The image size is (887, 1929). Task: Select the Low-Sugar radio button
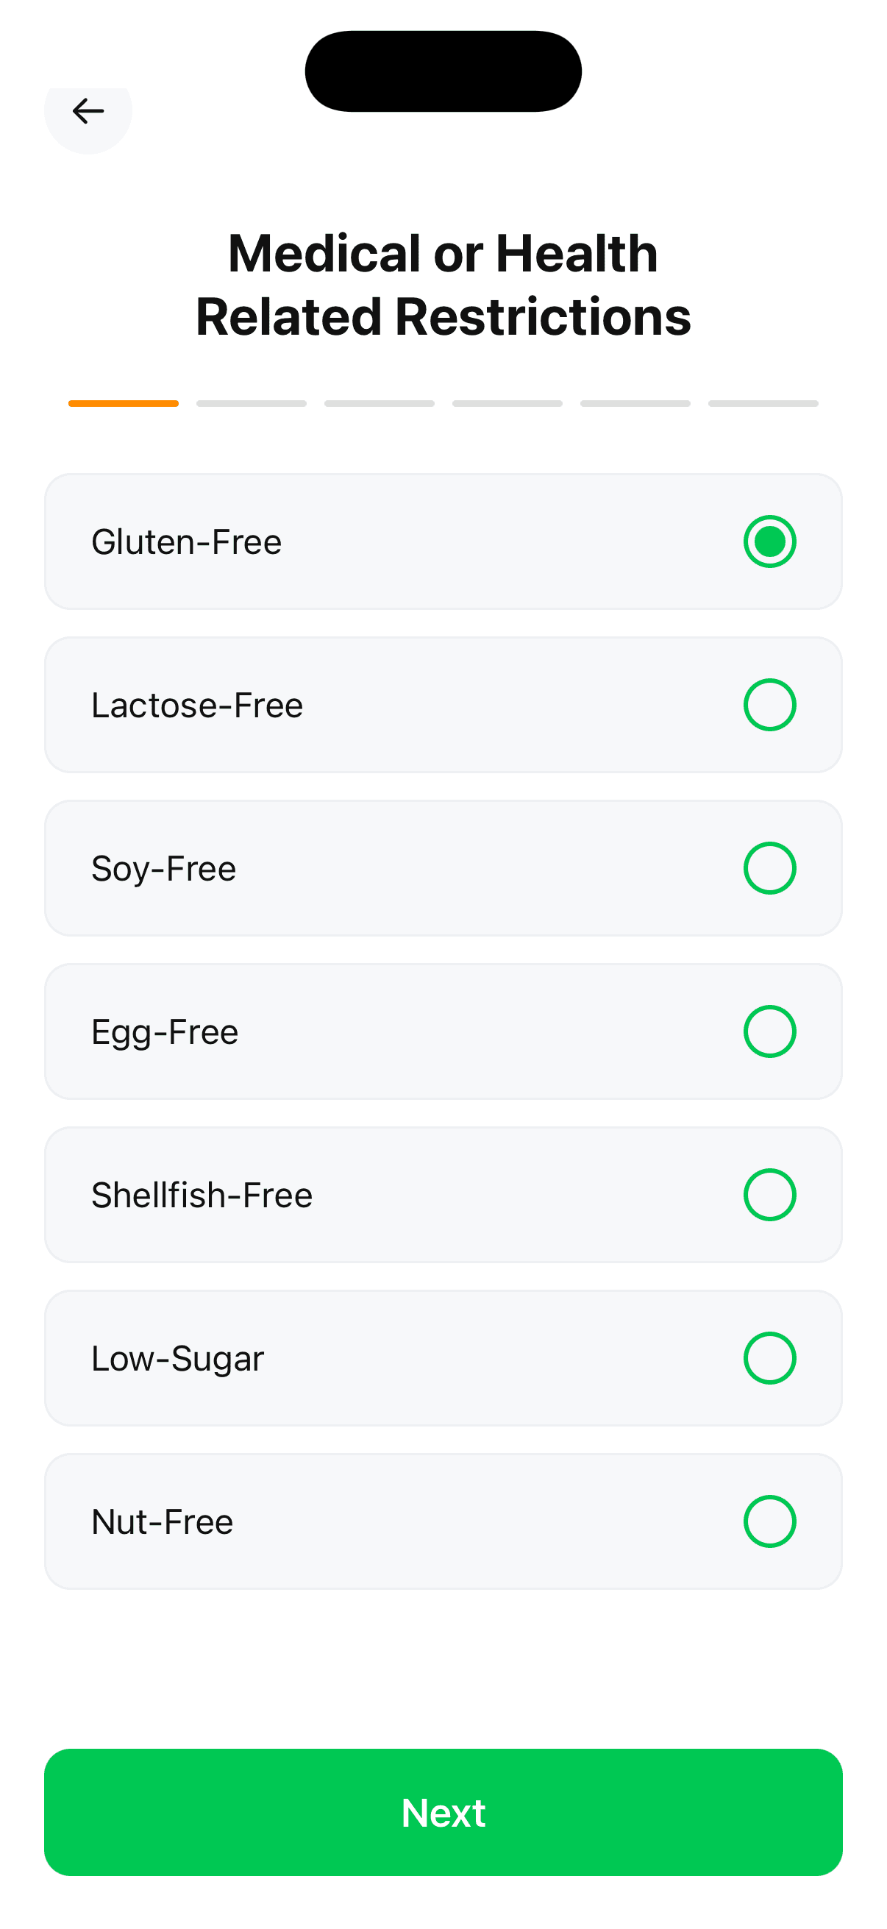point(769,1357)
